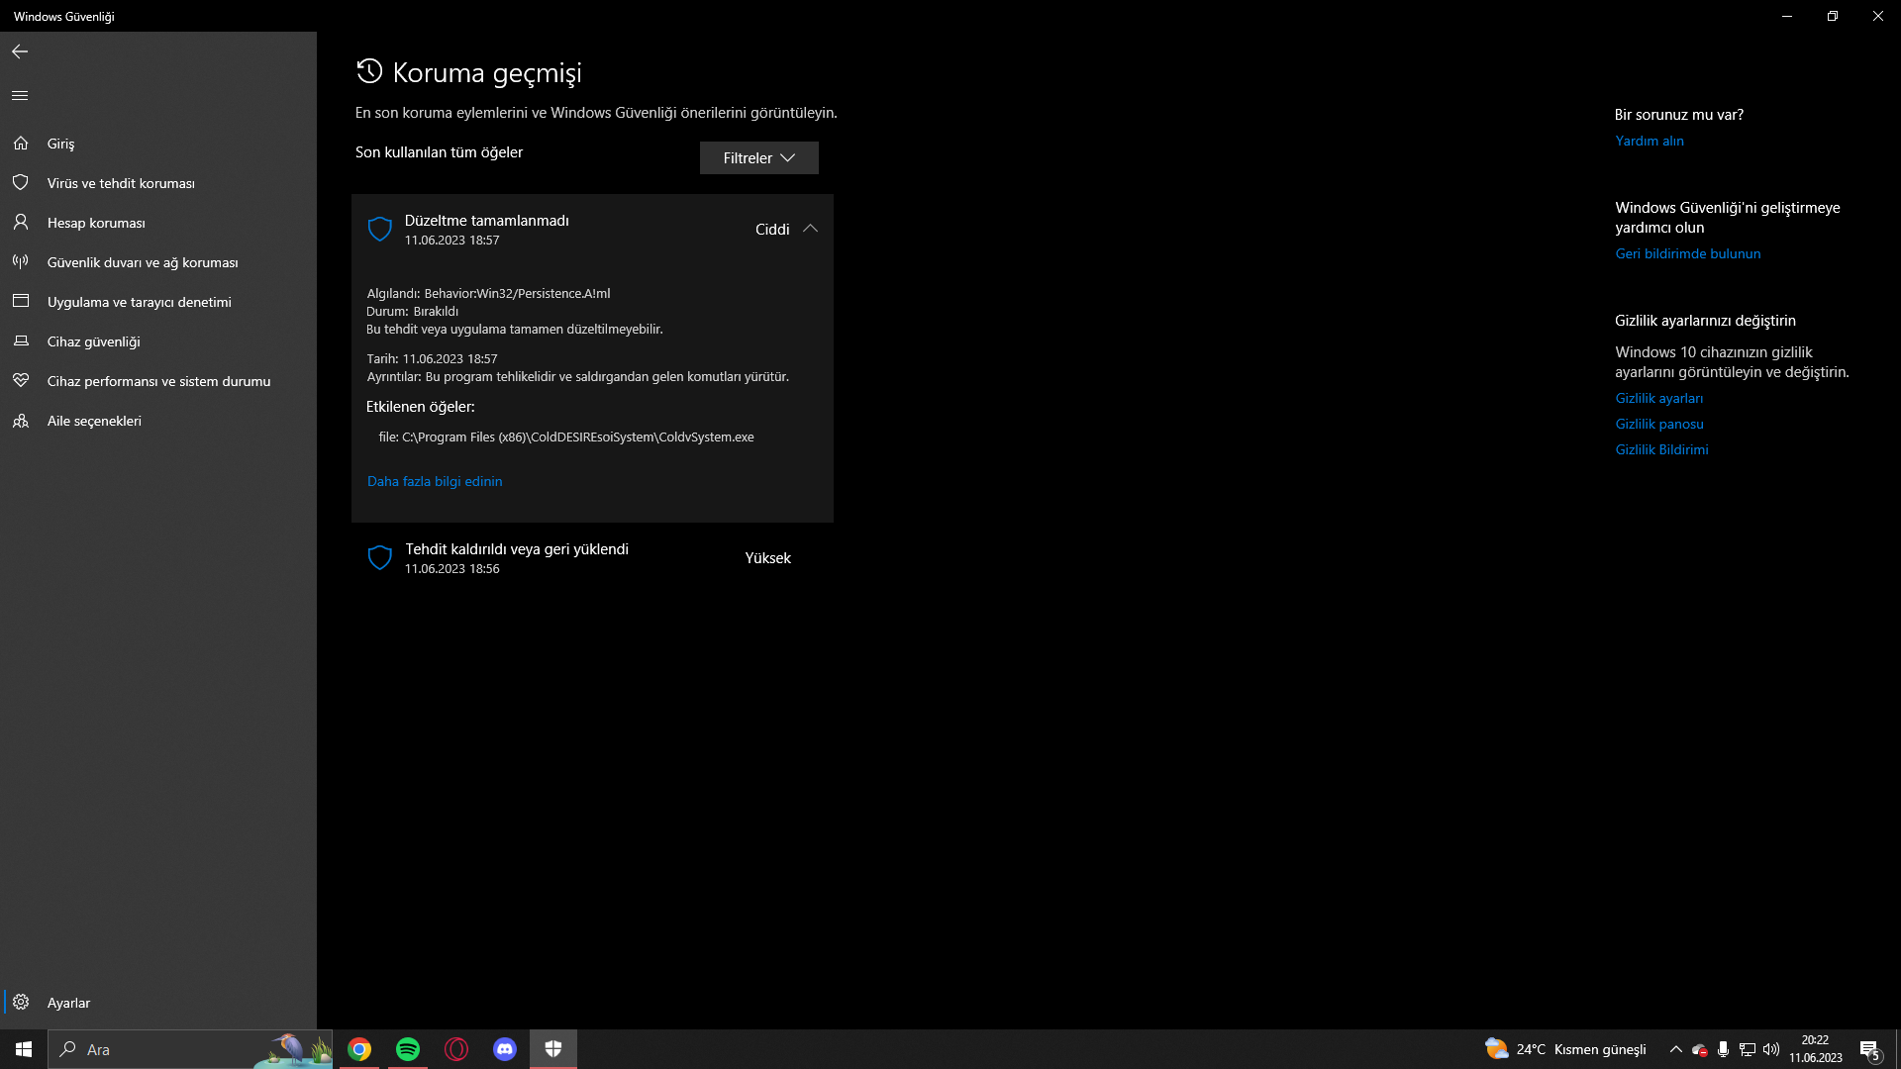Screen dimensions: 1901x1069
Task: Open the Filtreler dropdown
Action: point(758,158)
